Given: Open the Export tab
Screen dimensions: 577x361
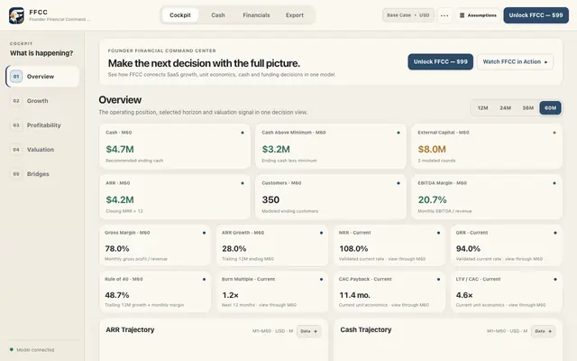Looking at the screenshot, I should pyautogui.click(x=295, y=15).
